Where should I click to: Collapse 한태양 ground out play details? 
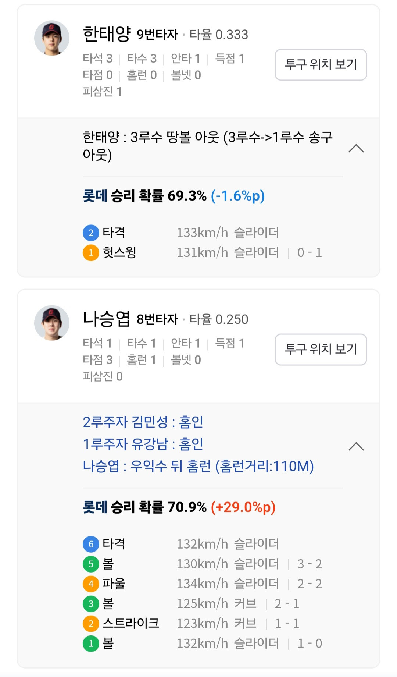coord(356,149)
